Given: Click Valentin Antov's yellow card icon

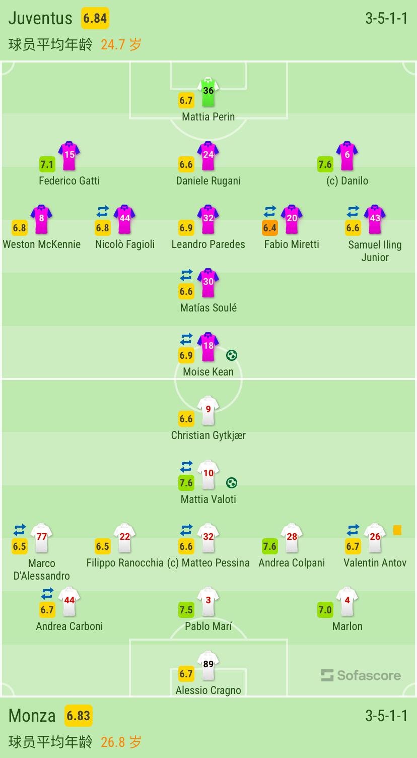Looking at the screenshot, I should pyautogui.click(x=397, y=530).
